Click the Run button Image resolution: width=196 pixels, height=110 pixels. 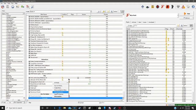[x=187, y=14]
